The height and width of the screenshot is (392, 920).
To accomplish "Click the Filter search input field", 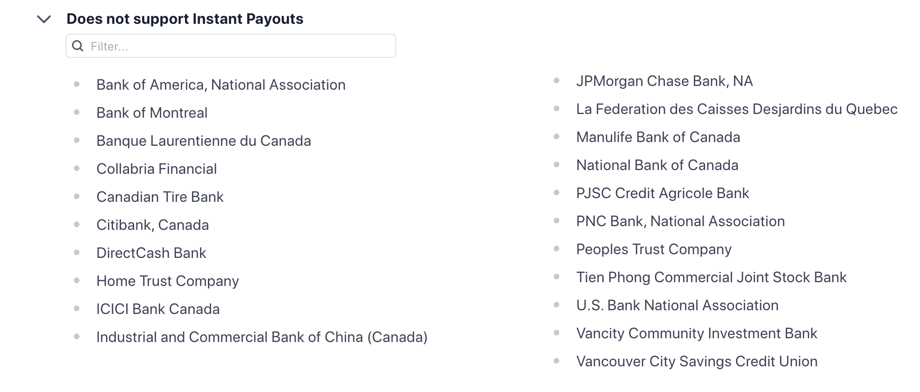I will click(231, 46).
